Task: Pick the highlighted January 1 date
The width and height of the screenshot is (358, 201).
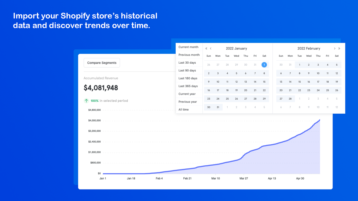Action: 264,65
